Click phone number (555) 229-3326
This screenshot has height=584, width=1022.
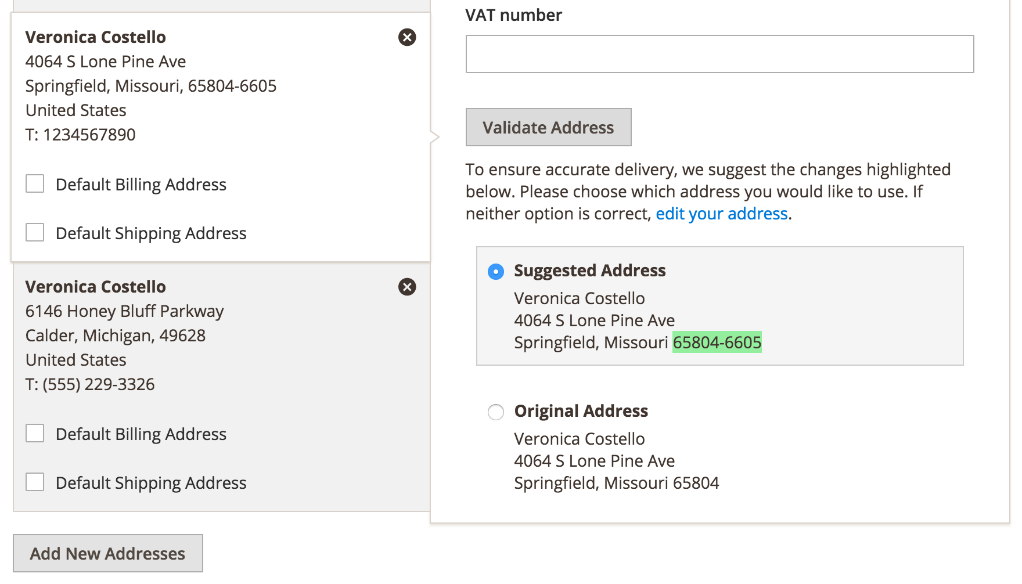[x=98, y=384]
